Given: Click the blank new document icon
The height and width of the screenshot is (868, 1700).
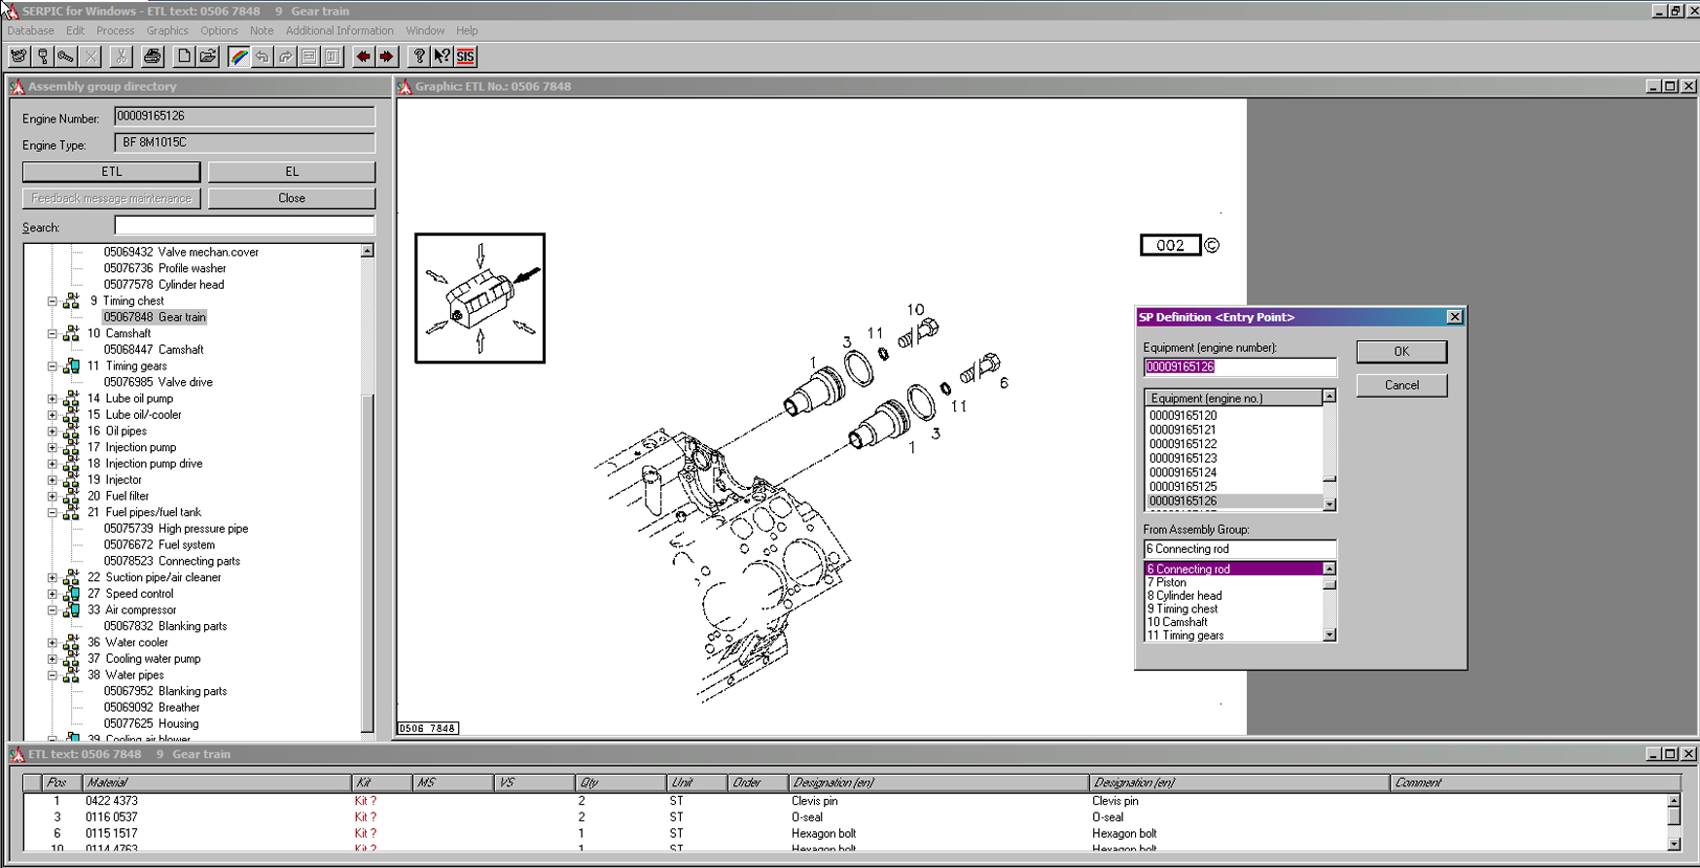Looking at the screenshot, I should (x=184, y=56).
